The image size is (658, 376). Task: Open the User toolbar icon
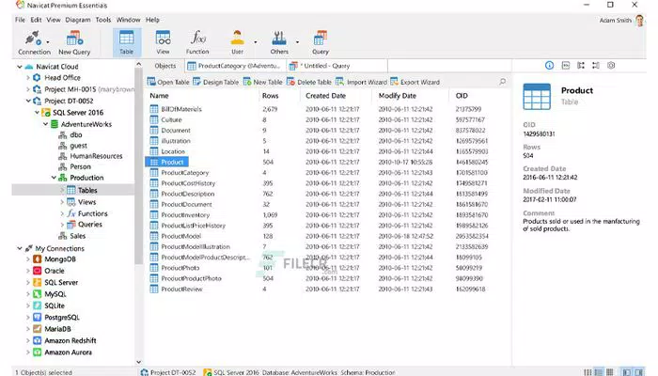[x=237, y=42]
